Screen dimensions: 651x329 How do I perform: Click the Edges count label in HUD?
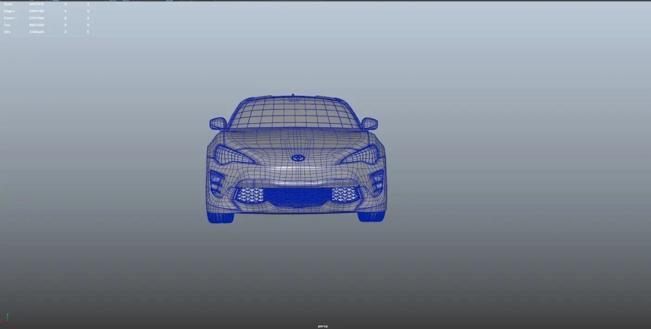(x=10, y=11)
